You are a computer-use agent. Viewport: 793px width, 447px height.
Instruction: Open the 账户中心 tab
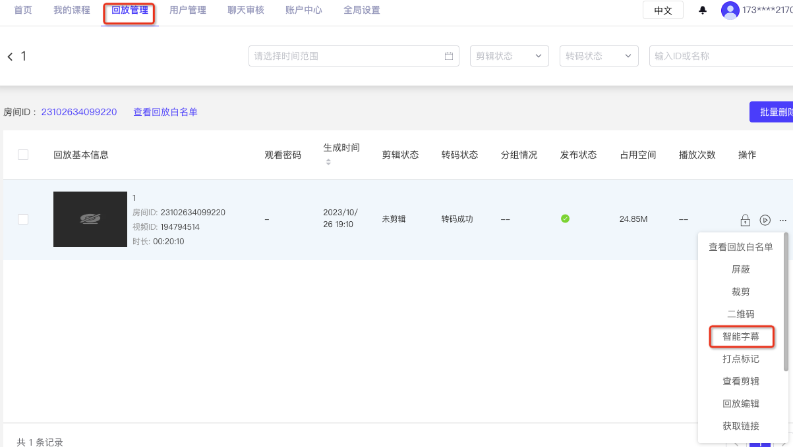click(x=304, y=11)
